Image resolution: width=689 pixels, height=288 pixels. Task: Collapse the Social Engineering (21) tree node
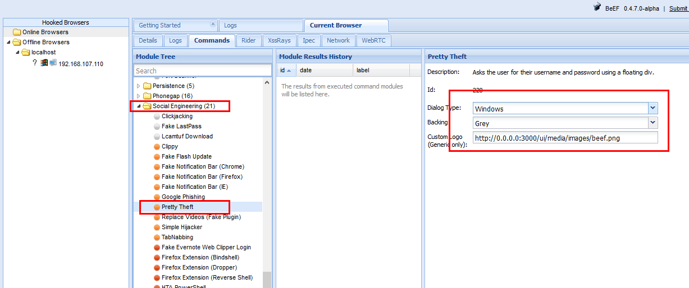[x=139, y=106]
